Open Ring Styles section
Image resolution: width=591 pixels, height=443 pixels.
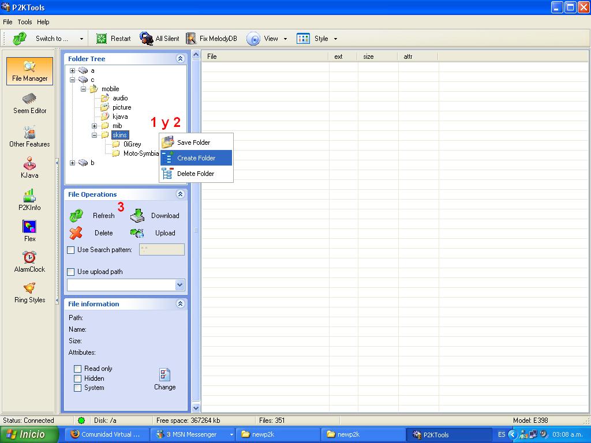tap(30, 293)
